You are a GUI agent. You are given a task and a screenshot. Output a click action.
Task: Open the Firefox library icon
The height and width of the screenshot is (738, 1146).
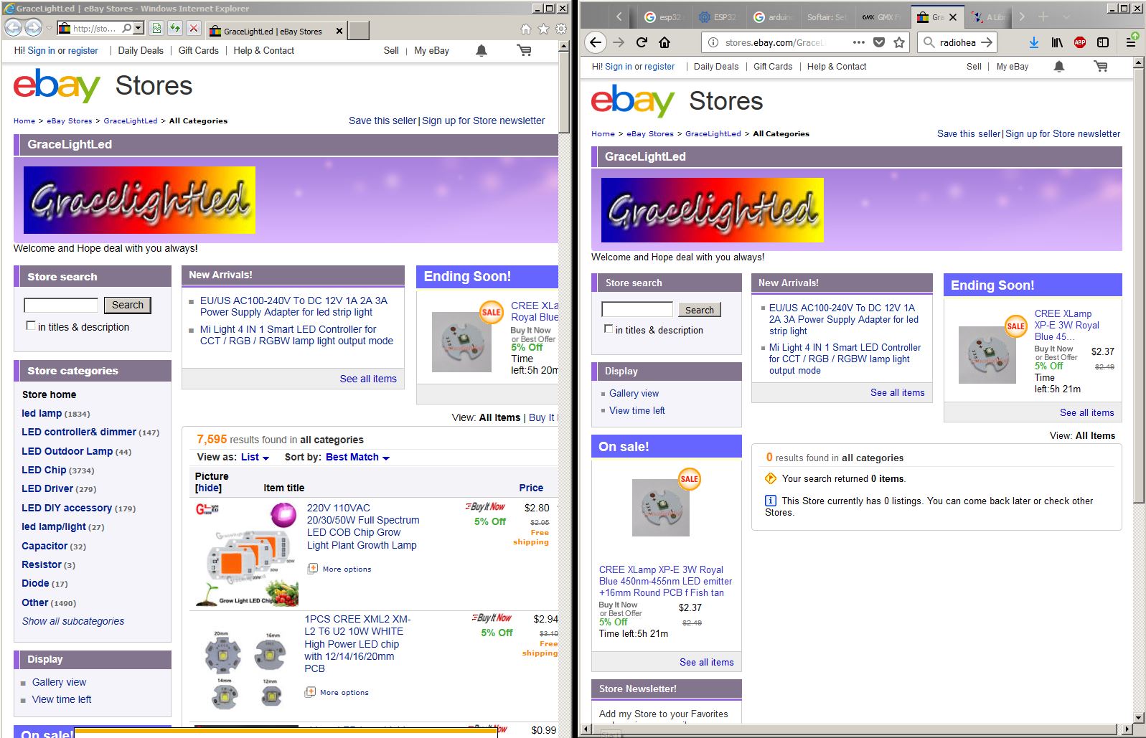(x=1057, y=42)
